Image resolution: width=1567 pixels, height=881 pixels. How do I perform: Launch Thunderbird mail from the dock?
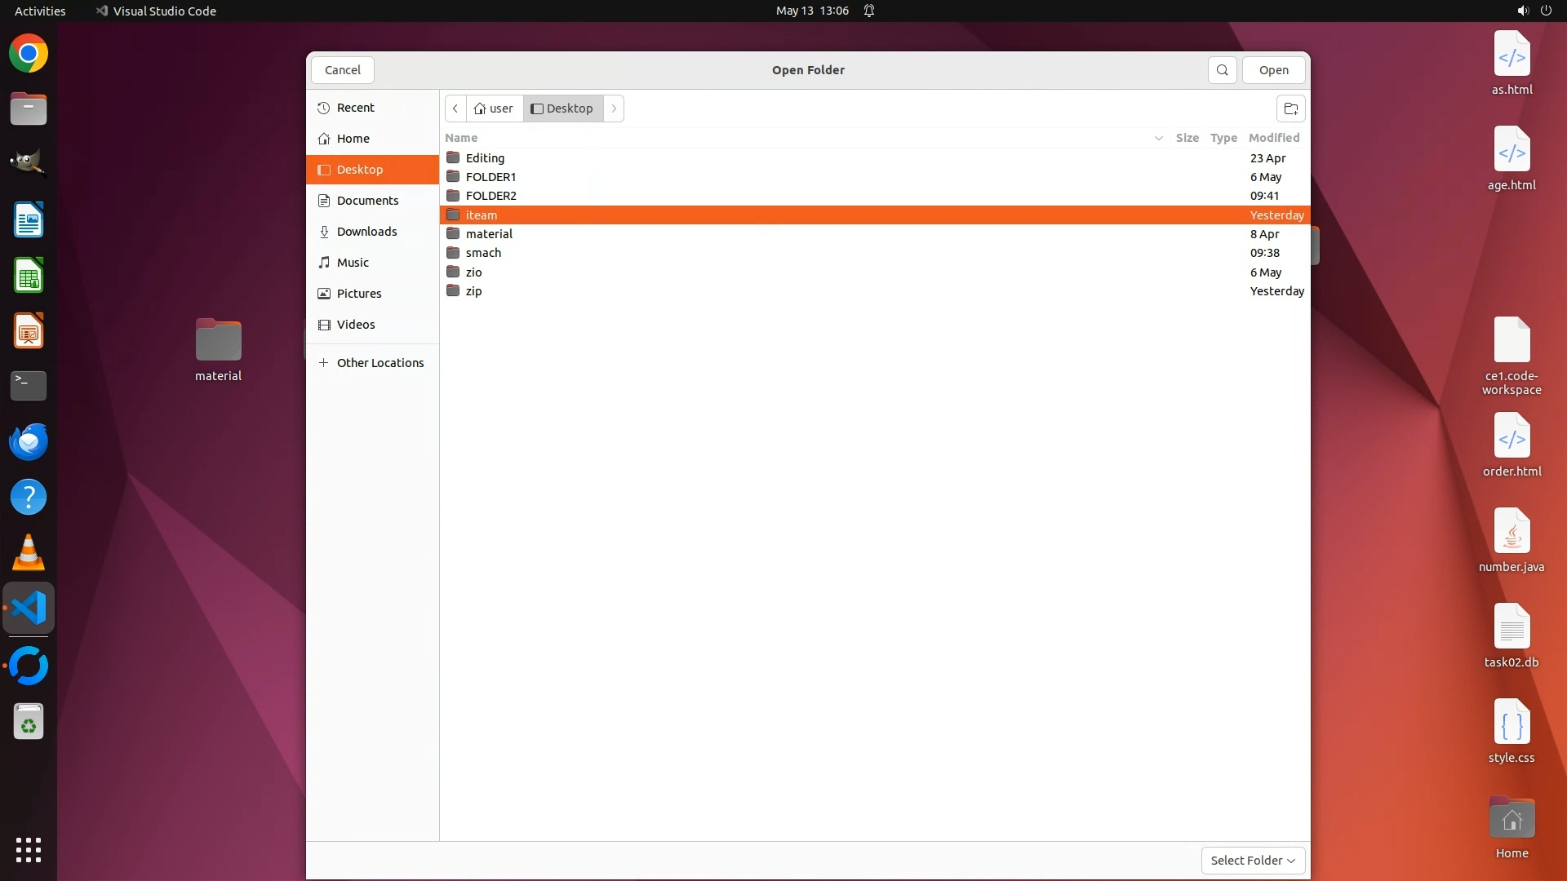29,441
